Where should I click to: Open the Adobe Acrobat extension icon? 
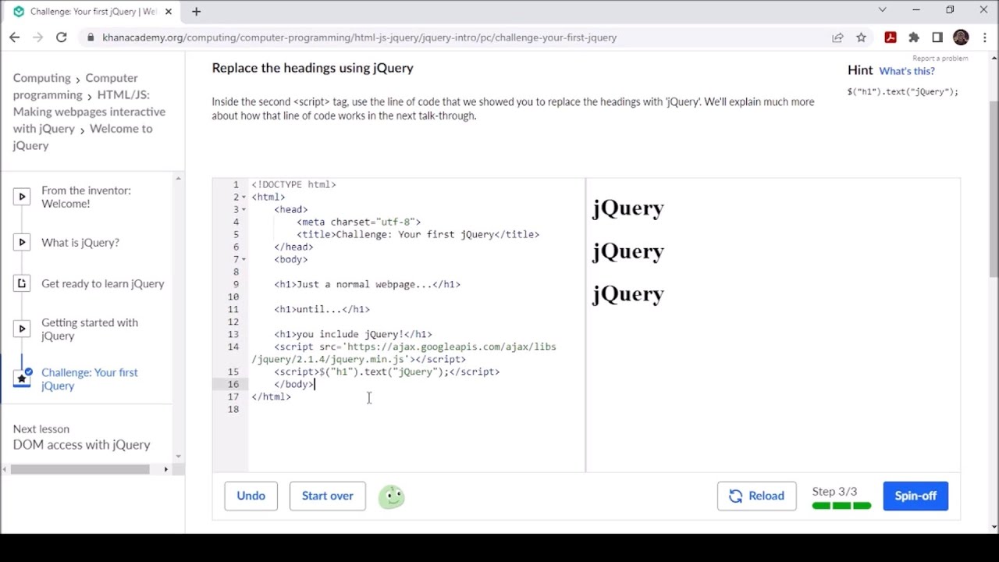(891, 37)
